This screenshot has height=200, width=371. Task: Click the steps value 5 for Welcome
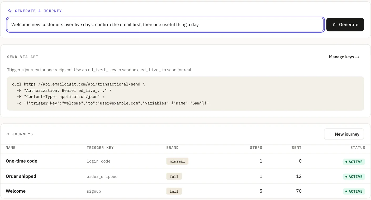[261, 191]
